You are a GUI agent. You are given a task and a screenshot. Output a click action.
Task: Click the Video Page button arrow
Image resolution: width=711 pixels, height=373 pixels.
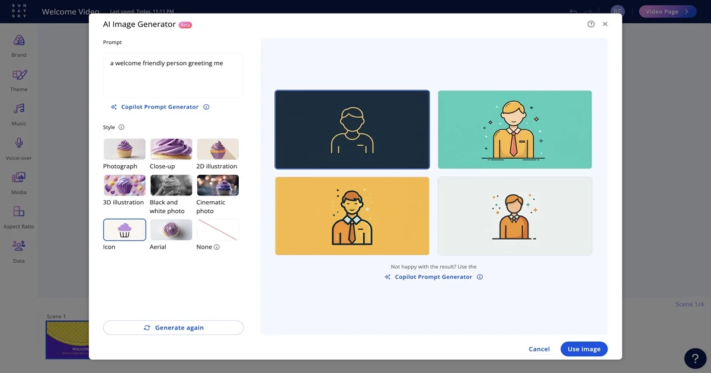coord(687,11)
